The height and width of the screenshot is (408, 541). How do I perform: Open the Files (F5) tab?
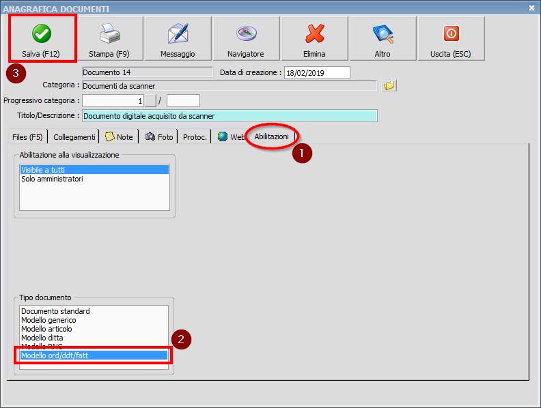27,137
